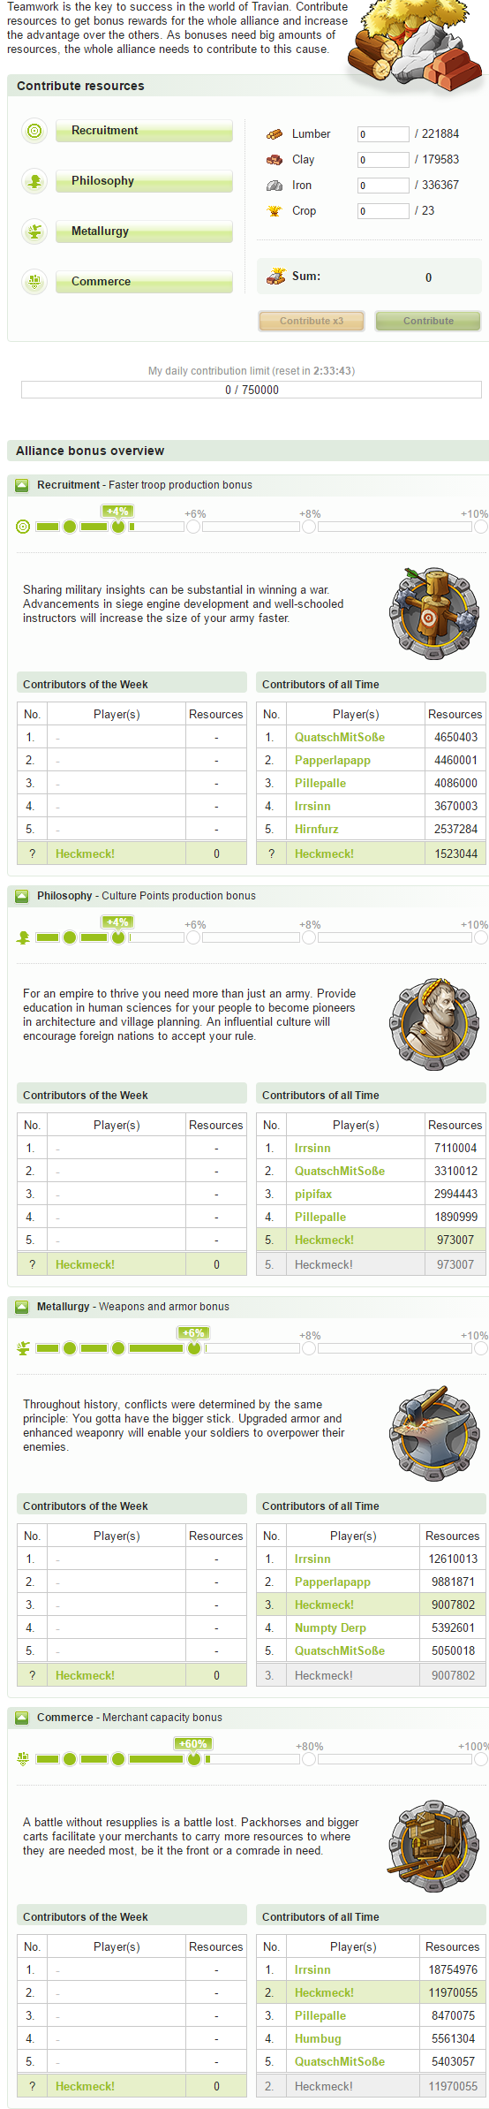Click the Commerce icon beside the Commerce button
Image resolution: width=489 pixels, height=2109 pixels.
pos(34,282)
